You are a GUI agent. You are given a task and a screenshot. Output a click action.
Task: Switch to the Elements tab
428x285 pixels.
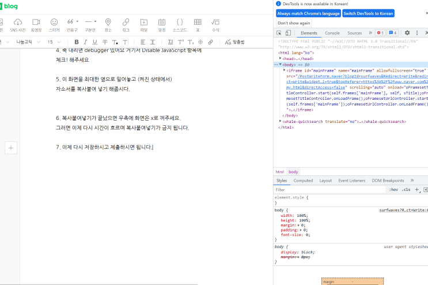pos(309,33)
